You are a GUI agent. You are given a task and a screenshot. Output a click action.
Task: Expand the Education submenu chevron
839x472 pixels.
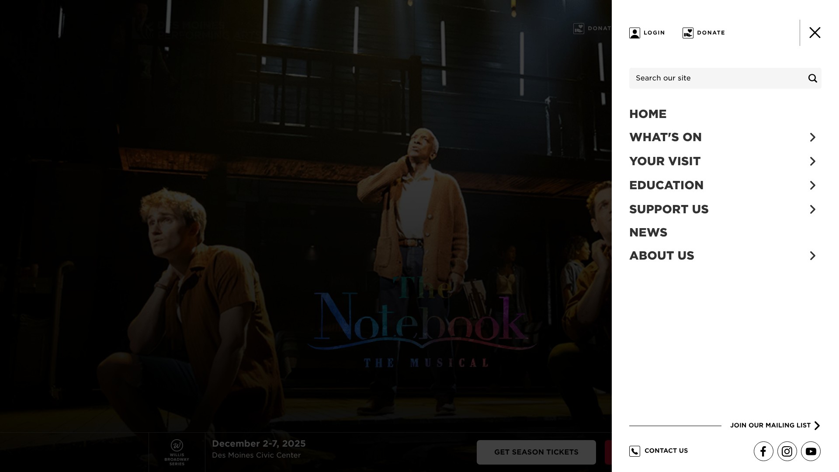(812, 185)
